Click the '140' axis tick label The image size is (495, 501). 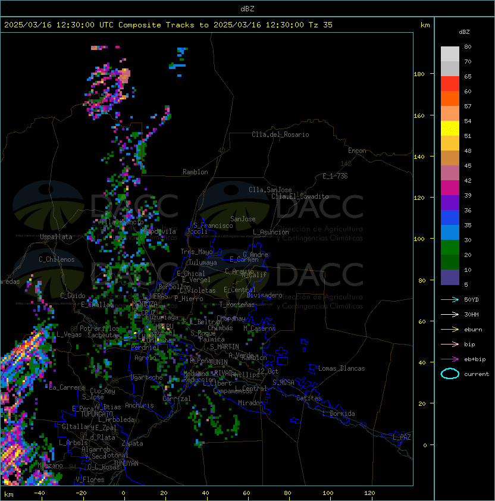pyautogui.click(x=419, y=157)
